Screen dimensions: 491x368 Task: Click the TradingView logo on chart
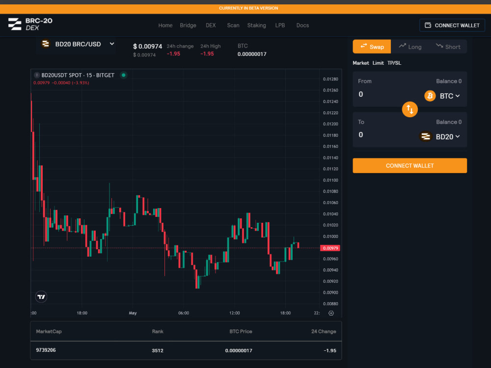point(41,297)
